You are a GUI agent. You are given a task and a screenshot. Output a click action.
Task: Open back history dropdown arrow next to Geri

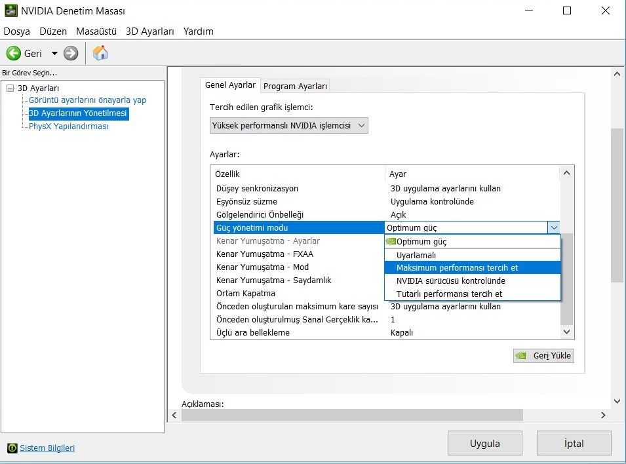[54, 53]
